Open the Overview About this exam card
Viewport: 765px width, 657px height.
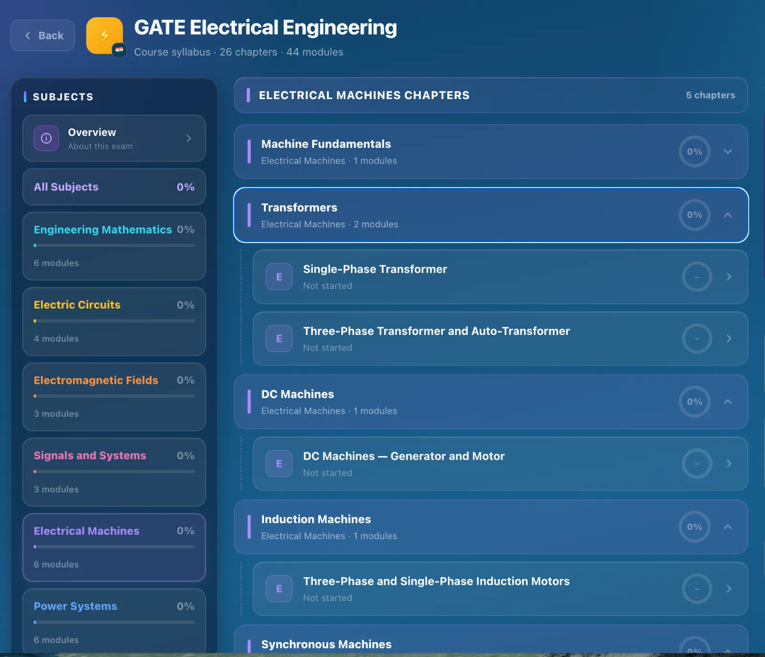click(x=114, y=138)
